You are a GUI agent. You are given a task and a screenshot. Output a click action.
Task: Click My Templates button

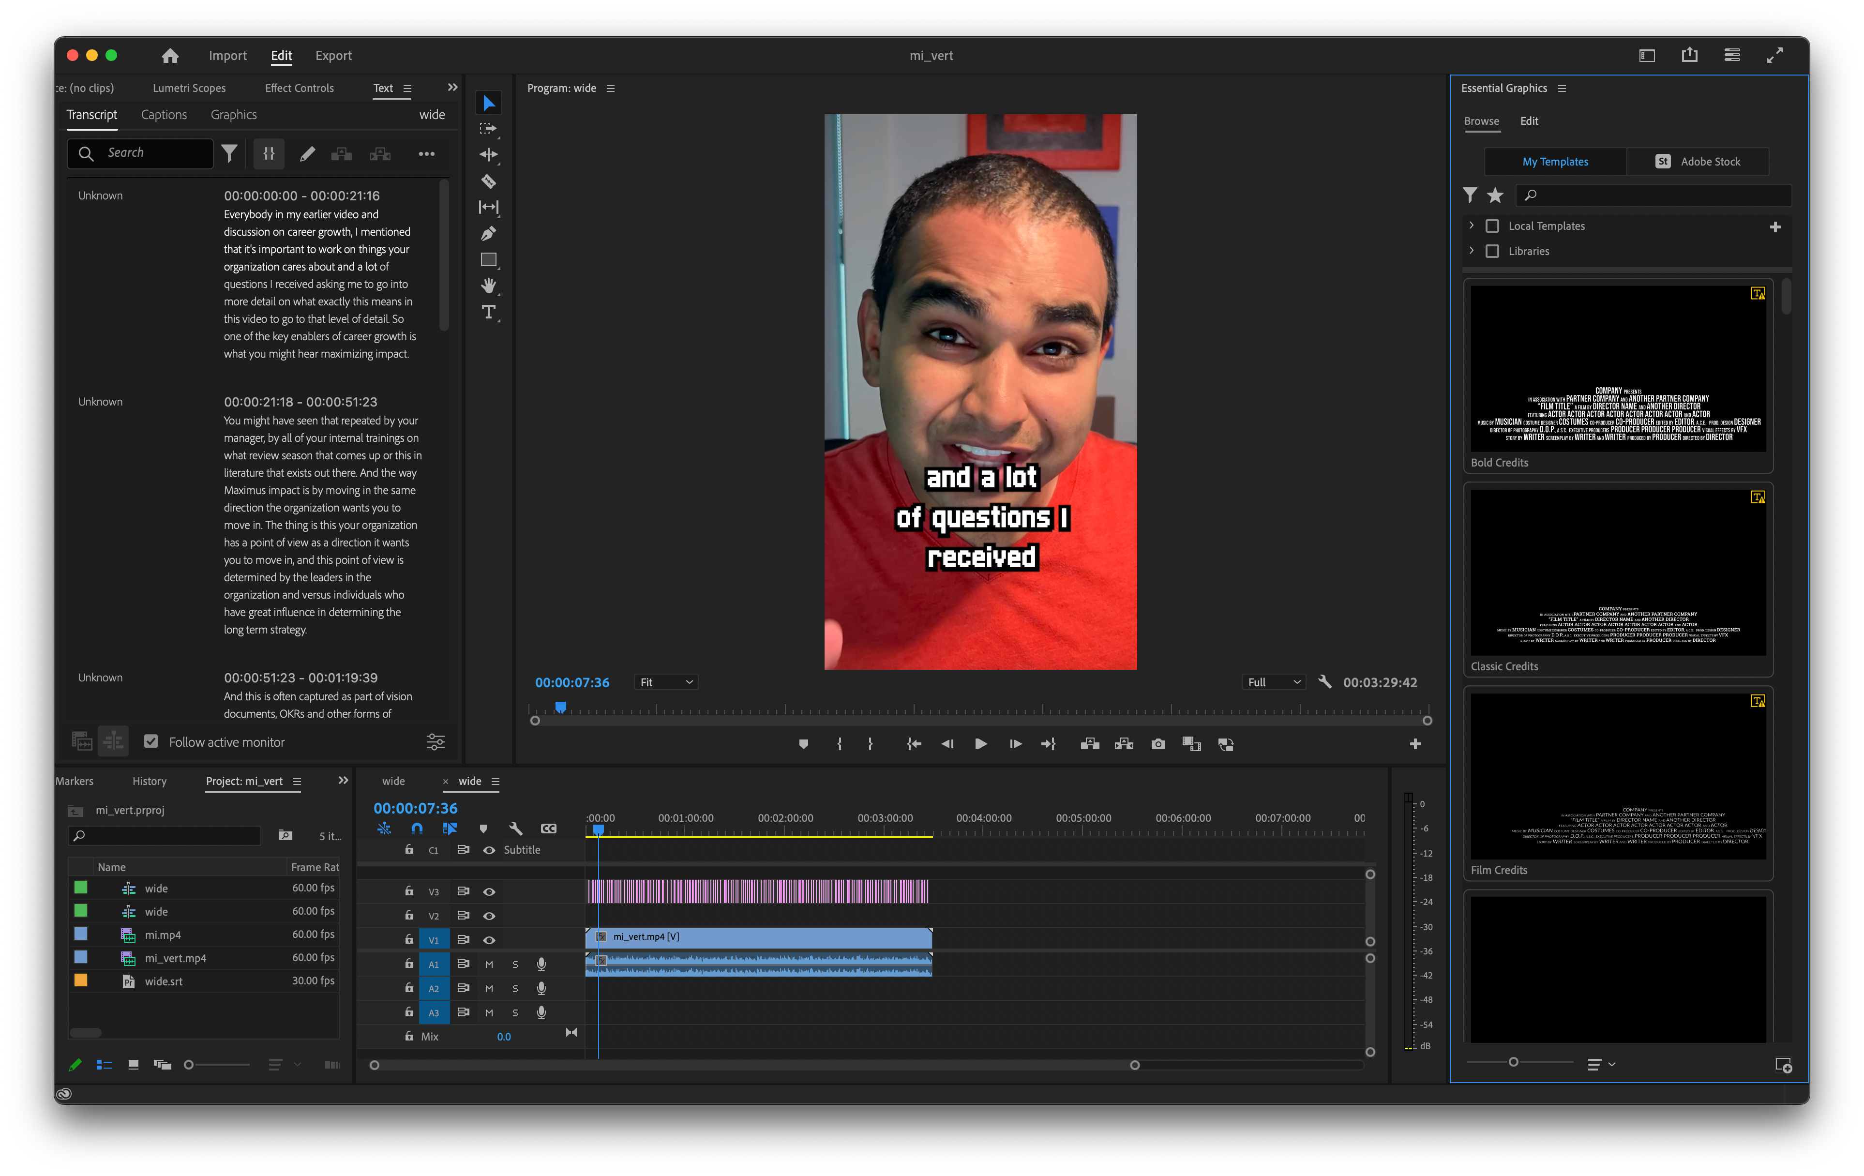1555,162
